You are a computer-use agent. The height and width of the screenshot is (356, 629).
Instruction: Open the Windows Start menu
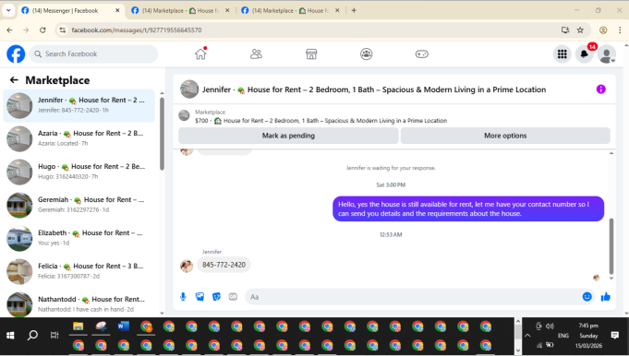point(10,335)
